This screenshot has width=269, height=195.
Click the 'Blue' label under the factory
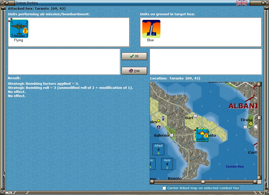click(150, 40)
